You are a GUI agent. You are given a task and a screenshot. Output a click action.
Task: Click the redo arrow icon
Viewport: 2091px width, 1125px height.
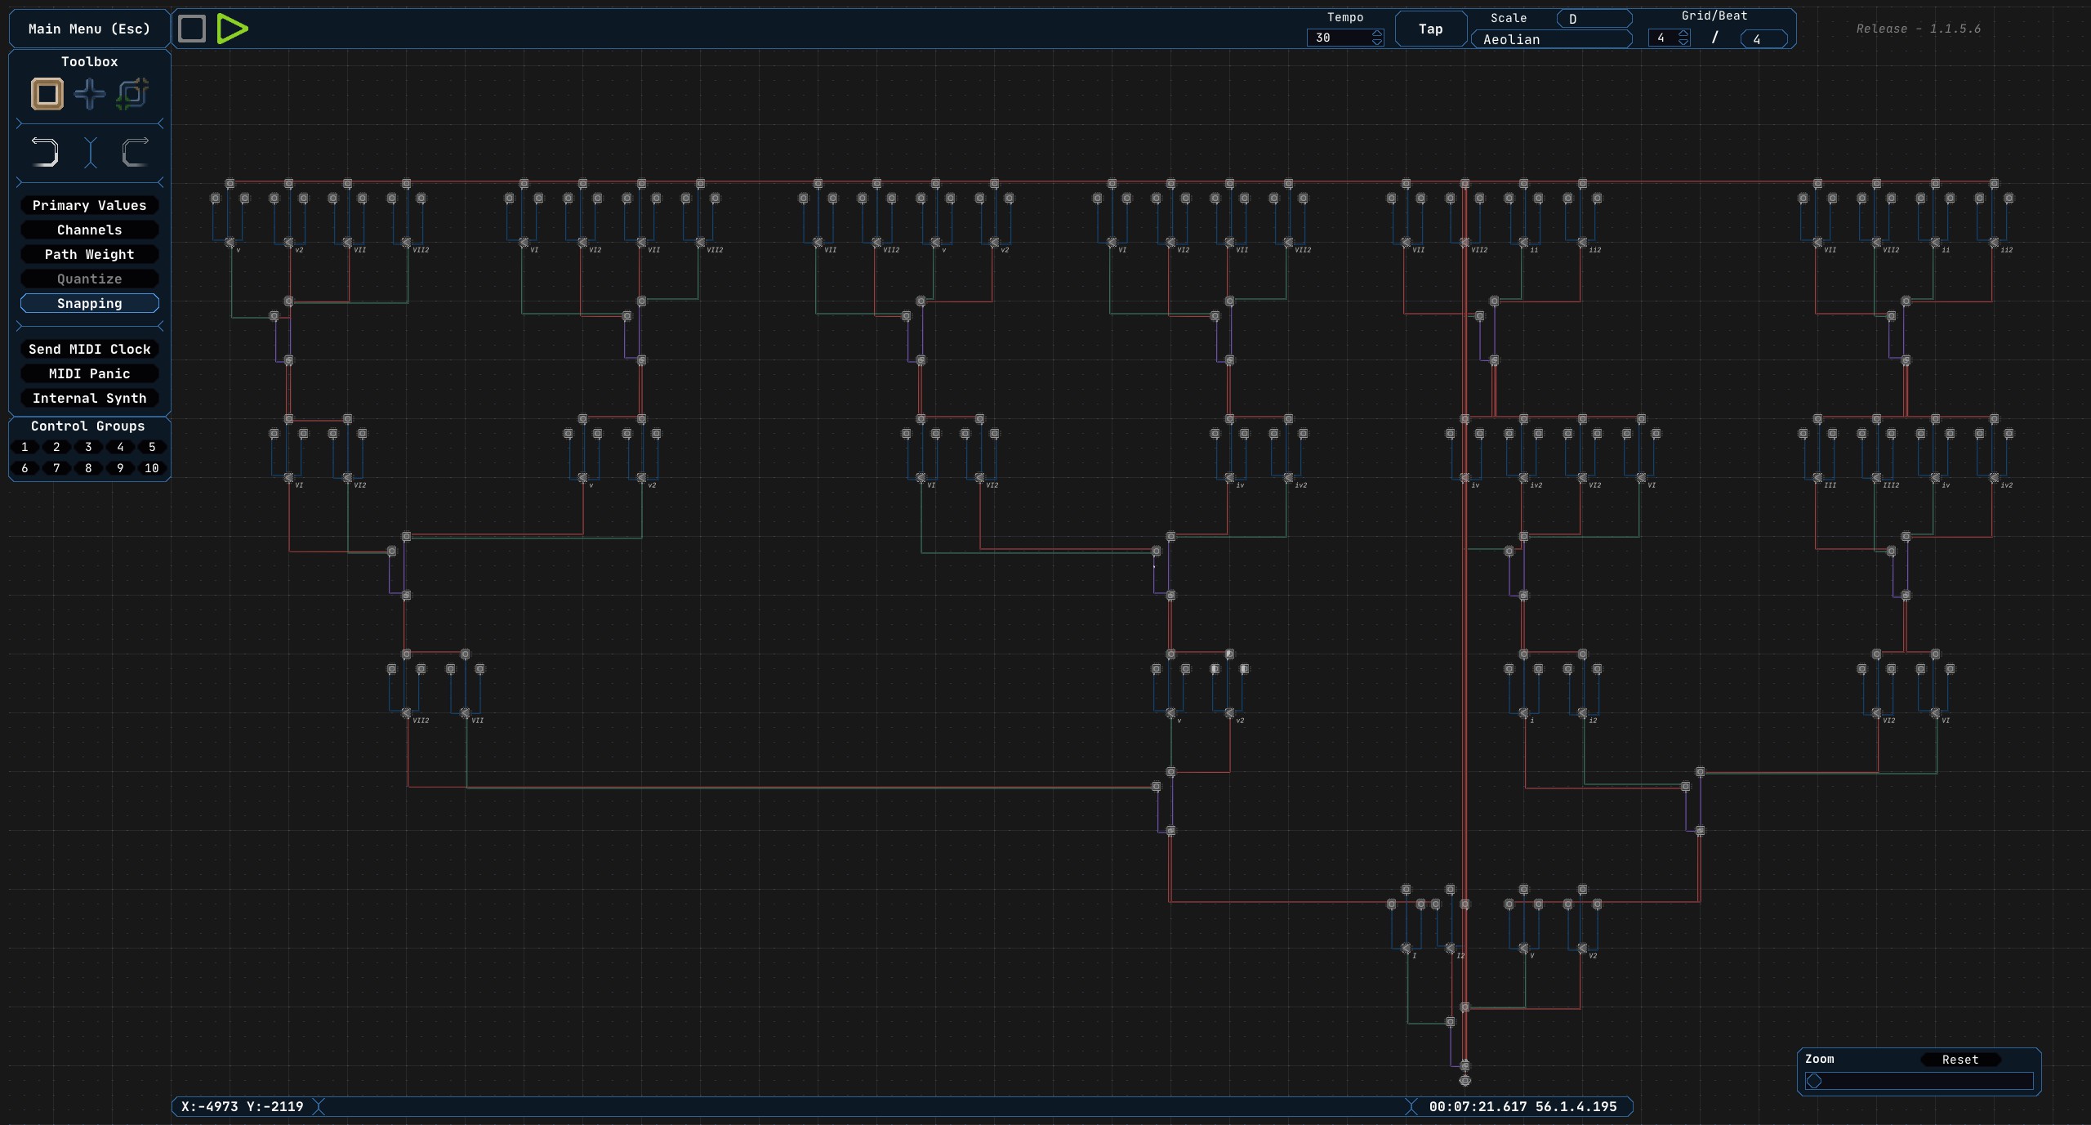coord(135,152)
